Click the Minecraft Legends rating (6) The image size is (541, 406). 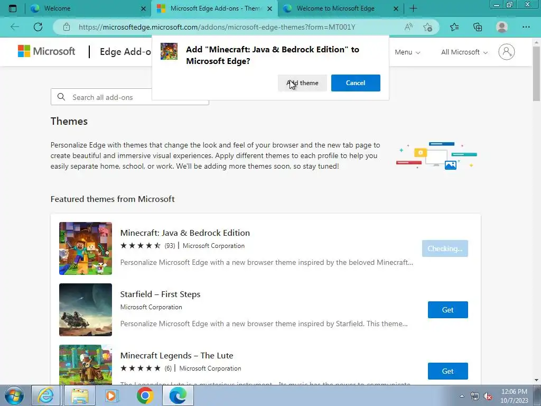click(x=146, y=368)
